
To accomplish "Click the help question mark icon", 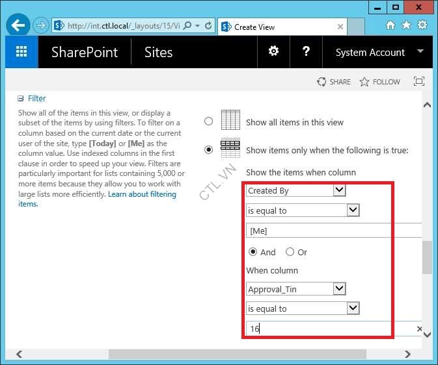I will coord(306,52).
